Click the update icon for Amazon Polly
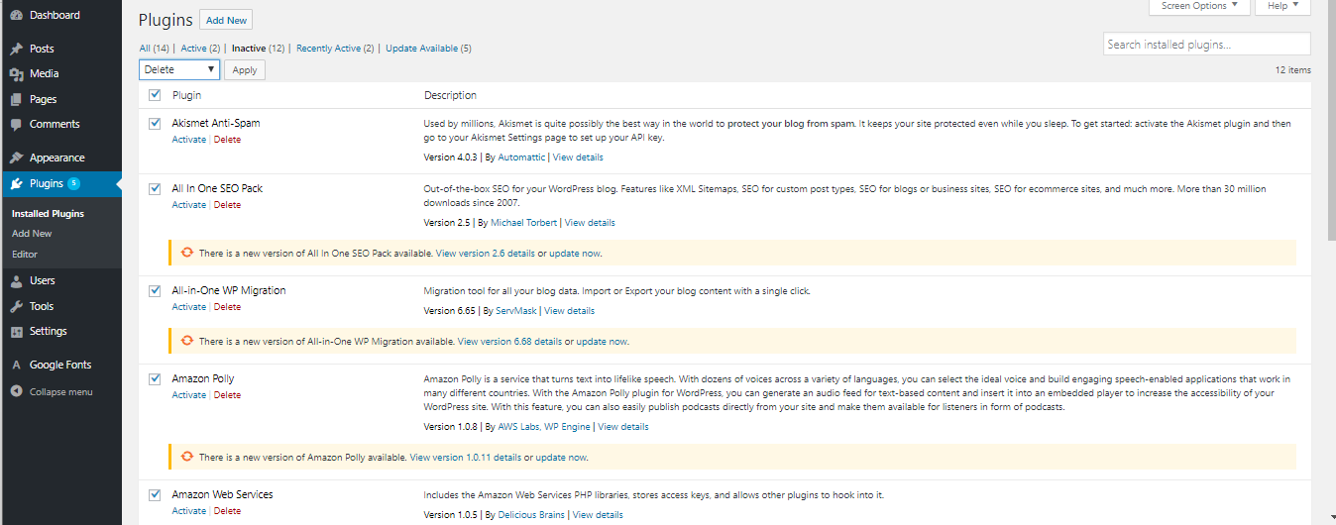This screenshot has width=1336, height=525. (x=187, y=457)
